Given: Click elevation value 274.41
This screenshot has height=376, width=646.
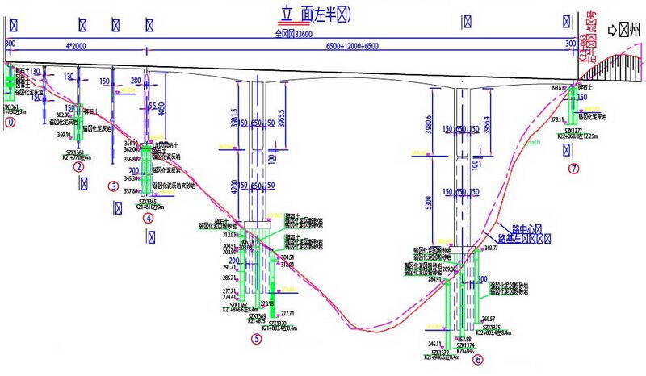Looking at the screenshot, I should (229, 297).
